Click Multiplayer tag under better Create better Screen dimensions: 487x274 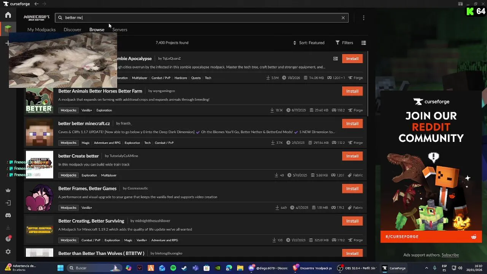tap(109, 175)
